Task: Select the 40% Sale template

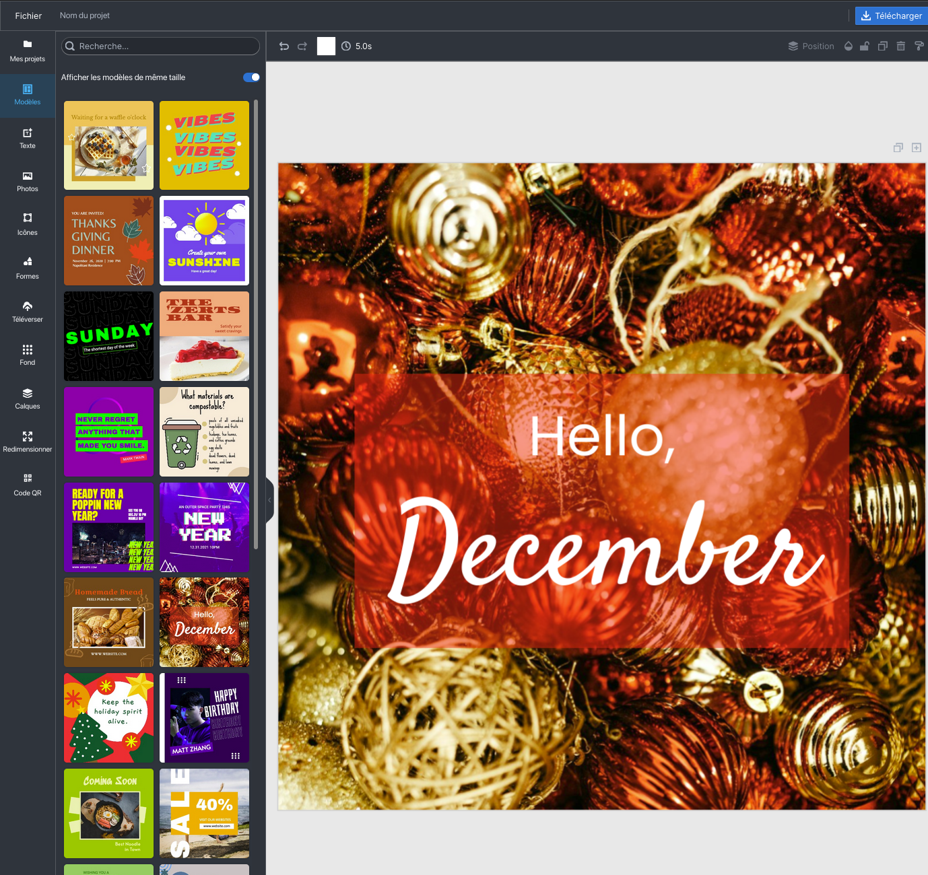Action: pyautogui.click(x=204, y=813)
